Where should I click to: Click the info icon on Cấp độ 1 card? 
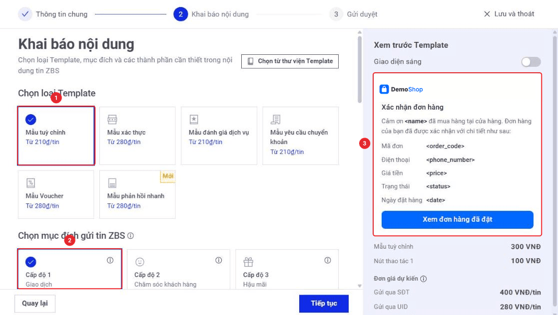110,260
